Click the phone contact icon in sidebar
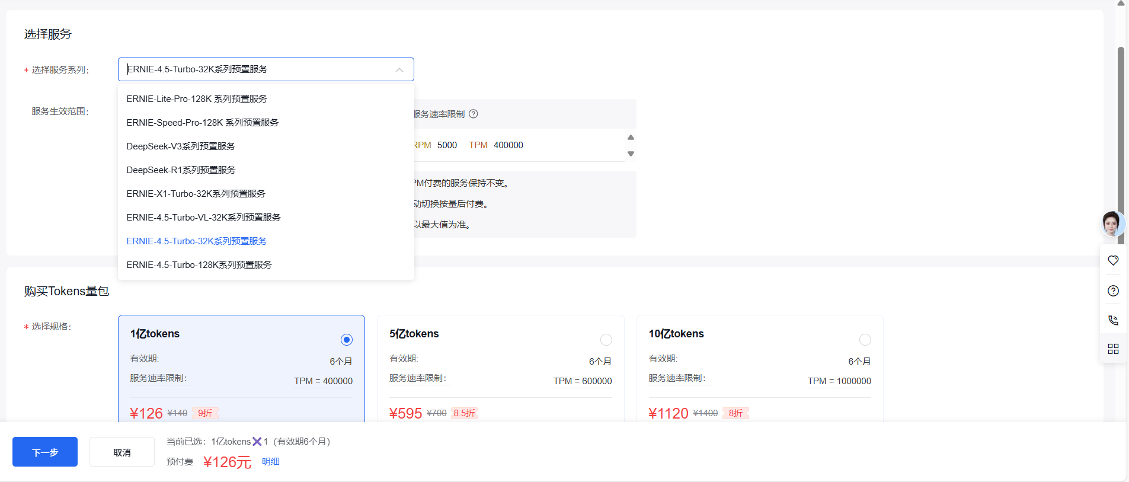 pyautogui.click(x=1113, y=320)
